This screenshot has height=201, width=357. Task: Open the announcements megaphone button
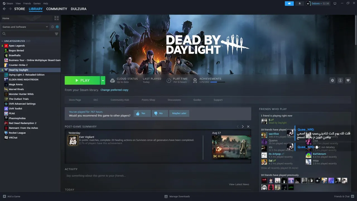pos(289,3)
